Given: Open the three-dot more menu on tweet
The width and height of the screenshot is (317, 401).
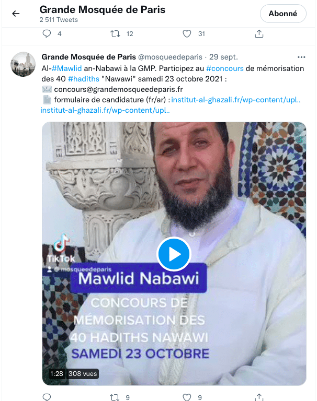Looking at the screenshot, I should (x=301, y=57).
